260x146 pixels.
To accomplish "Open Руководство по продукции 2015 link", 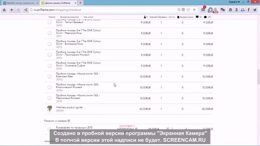I will pyautogui.click(x=74, y=127).
